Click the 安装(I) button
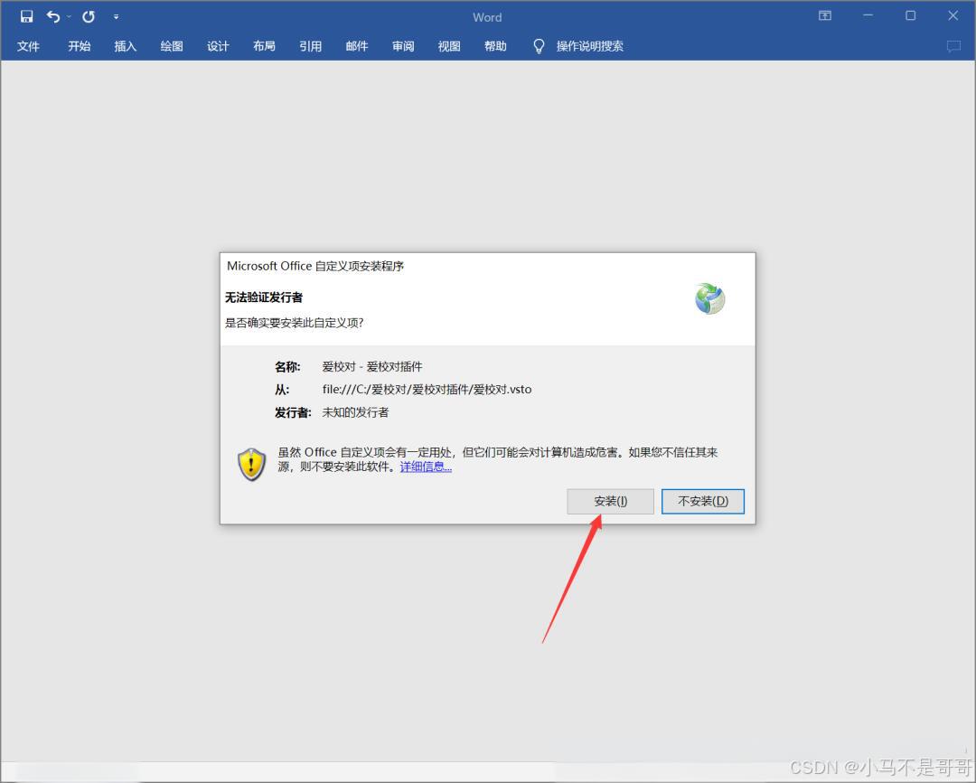Screen dimensions: 976x783 (x=610, y=502)
